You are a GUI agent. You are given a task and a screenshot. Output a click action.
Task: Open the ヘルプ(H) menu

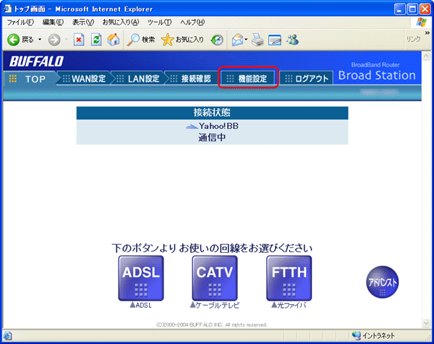192,22
